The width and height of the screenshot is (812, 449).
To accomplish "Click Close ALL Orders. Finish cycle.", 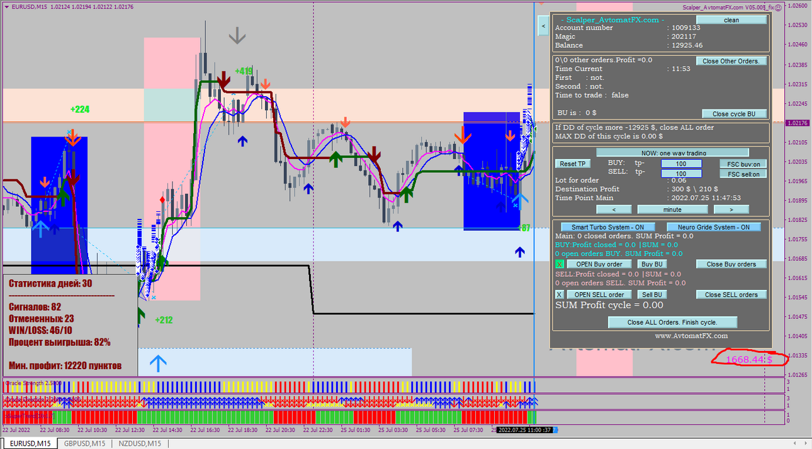I will click(x=672, y=322).
